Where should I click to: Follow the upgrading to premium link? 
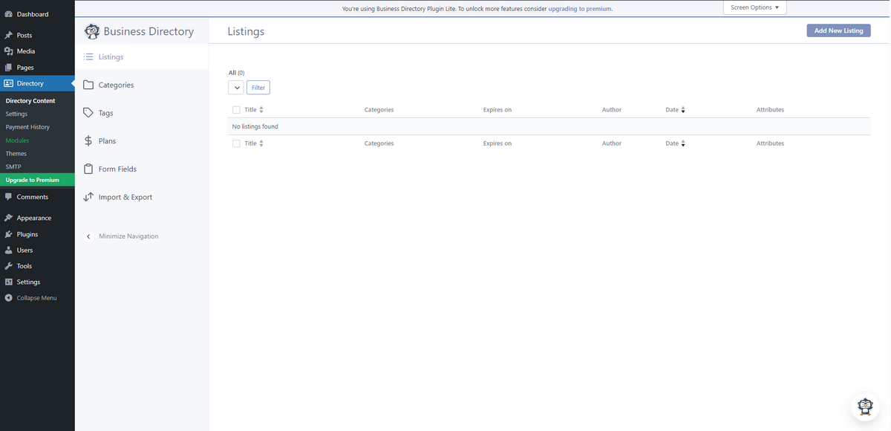[580, 9]
